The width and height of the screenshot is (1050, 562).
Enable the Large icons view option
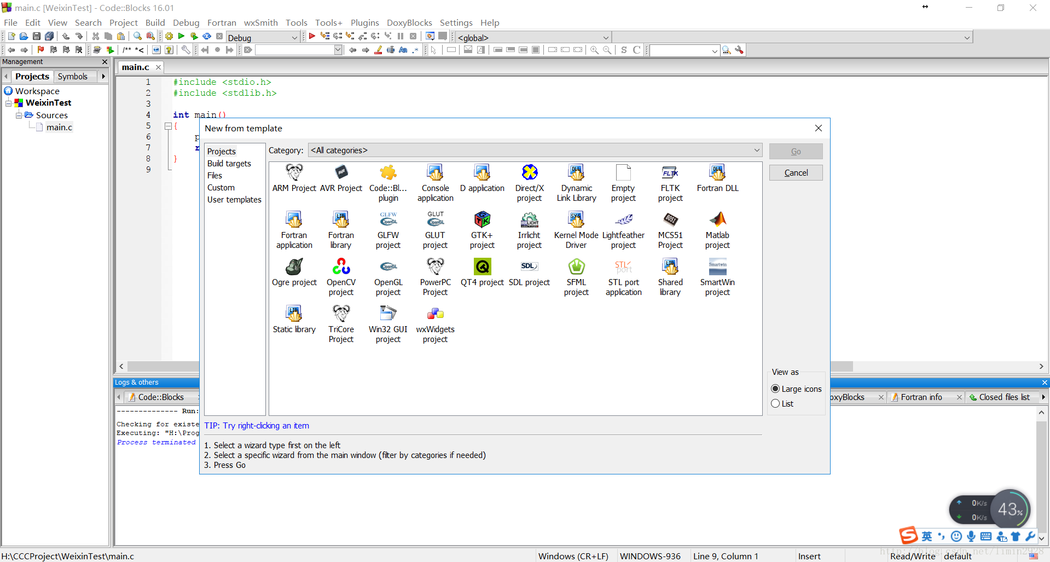[x=775, y=389]
